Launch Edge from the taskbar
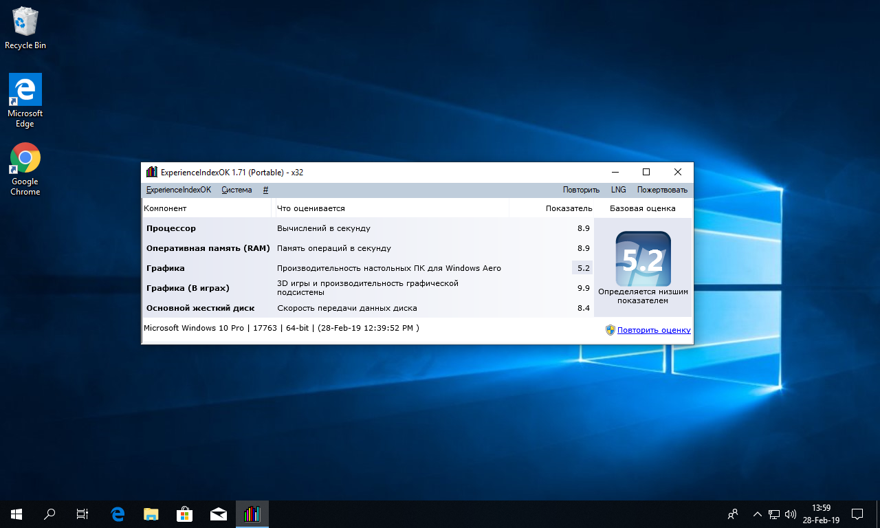 pos(118,514)
